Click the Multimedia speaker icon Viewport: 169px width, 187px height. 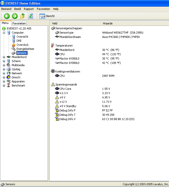tap(9, 65)
